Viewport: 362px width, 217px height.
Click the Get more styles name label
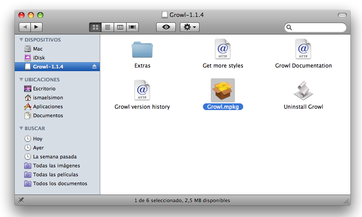[x=223, y=66]
